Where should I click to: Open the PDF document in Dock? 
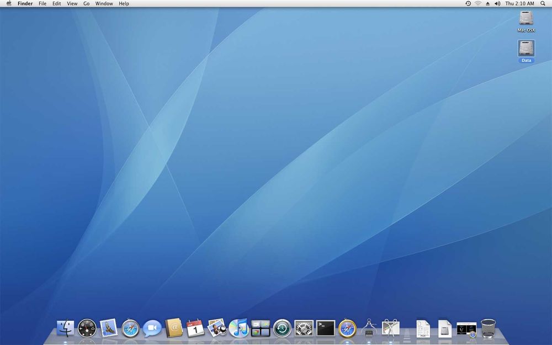(x=423, y=329)
